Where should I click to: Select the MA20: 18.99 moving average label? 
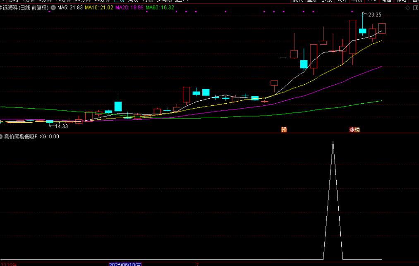coord(129,8)
